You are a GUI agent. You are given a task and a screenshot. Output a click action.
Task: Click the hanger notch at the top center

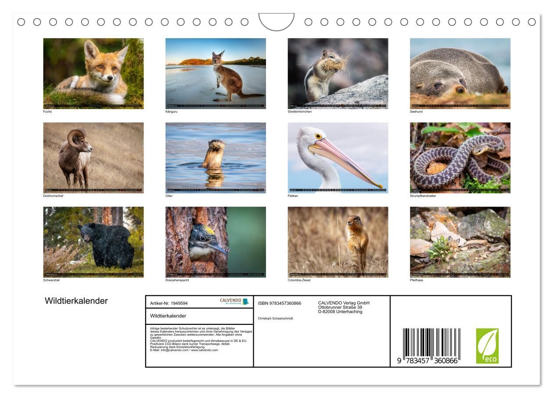pyautogui.click(x=276, y=21)
